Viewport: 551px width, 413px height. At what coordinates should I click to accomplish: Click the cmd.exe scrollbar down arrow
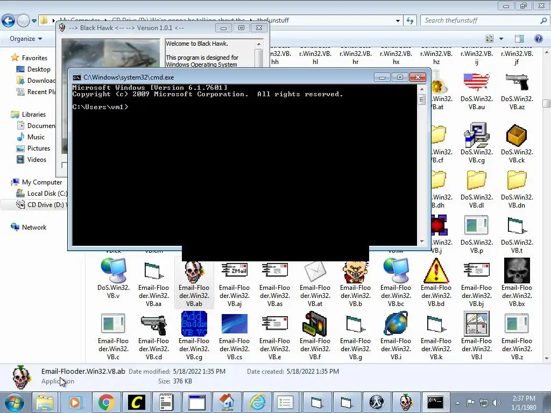tap(422, 241)
